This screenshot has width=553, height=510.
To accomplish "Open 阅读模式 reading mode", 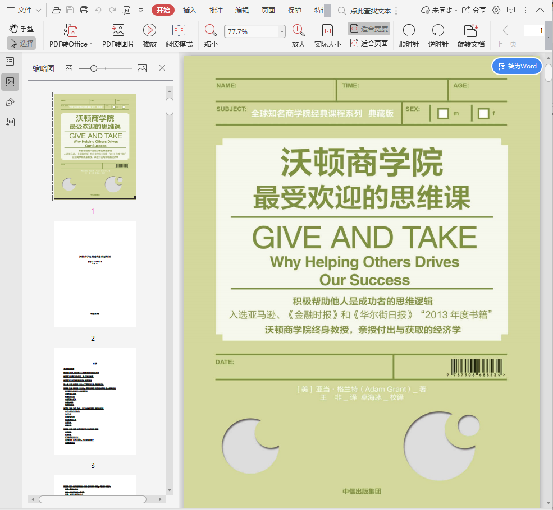I will (x=179, y=30).
